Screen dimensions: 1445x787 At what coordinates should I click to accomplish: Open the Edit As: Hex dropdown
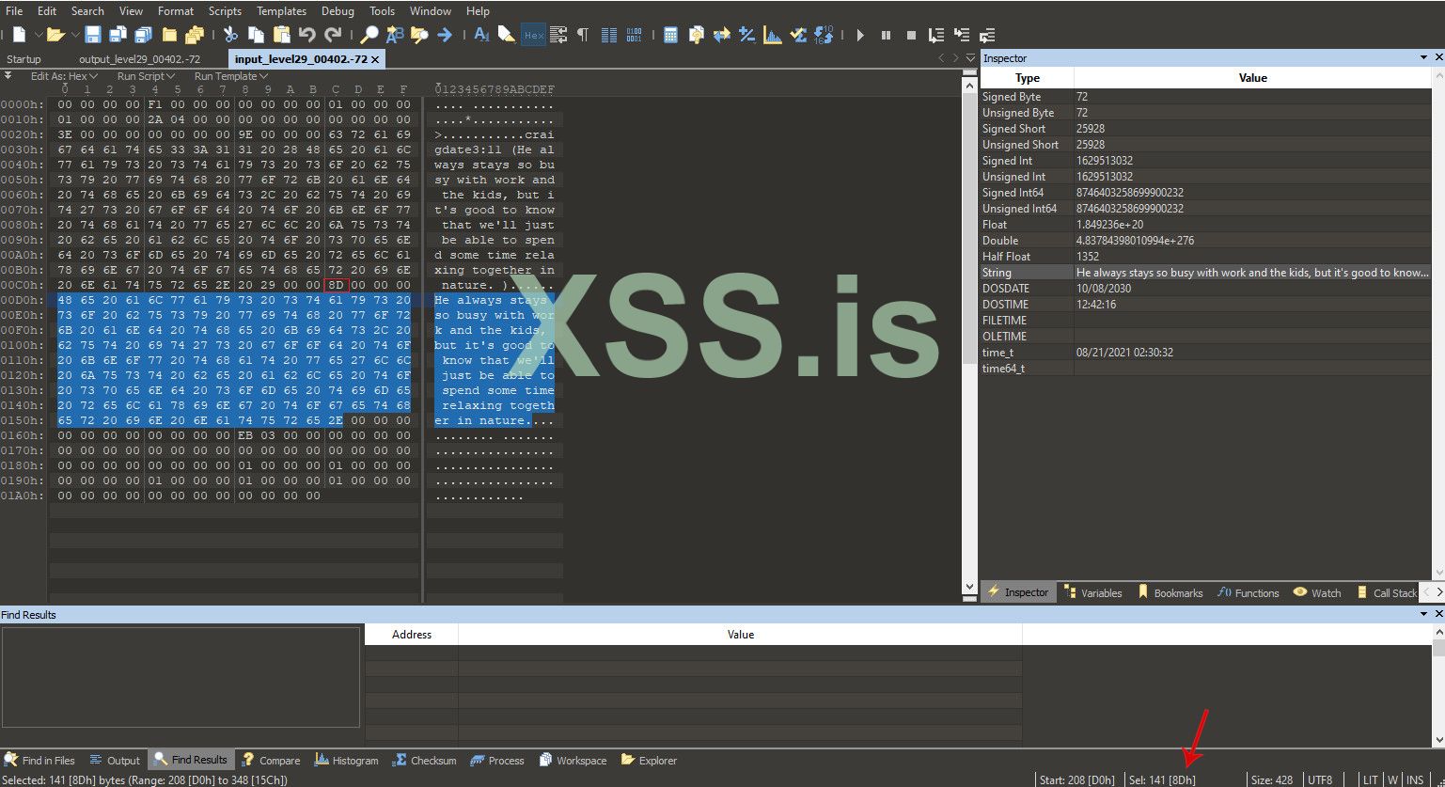click(64, 76)
